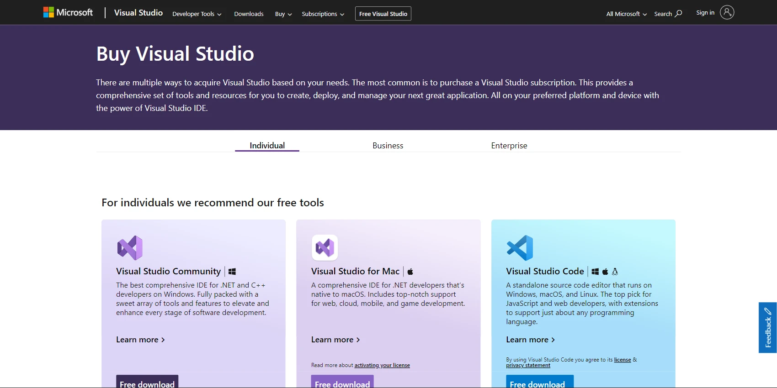
Task: Expand the Developer Tools menu
Action: pos(197,14)
